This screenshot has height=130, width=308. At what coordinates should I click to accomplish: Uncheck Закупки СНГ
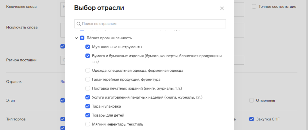pyautogui.click(x=251, y=119)
